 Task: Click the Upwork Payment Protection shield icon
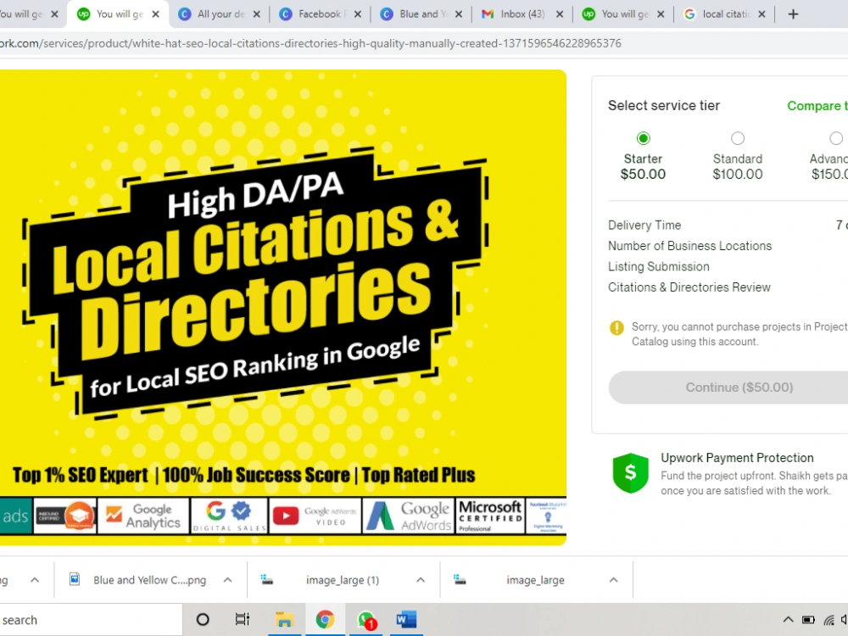click(630, 473)
